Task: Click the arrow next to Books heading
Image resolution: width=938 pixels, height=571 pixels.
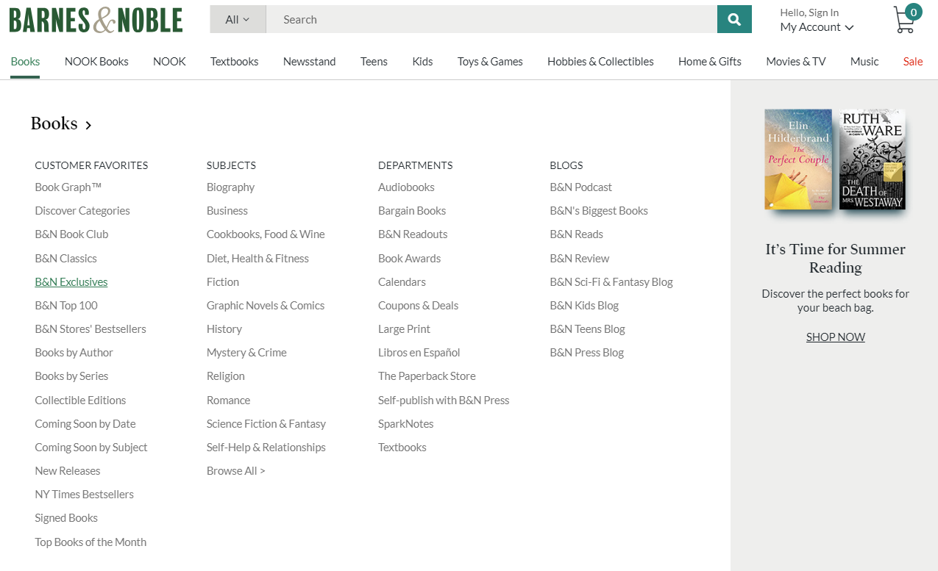Action: click(88, 125)
